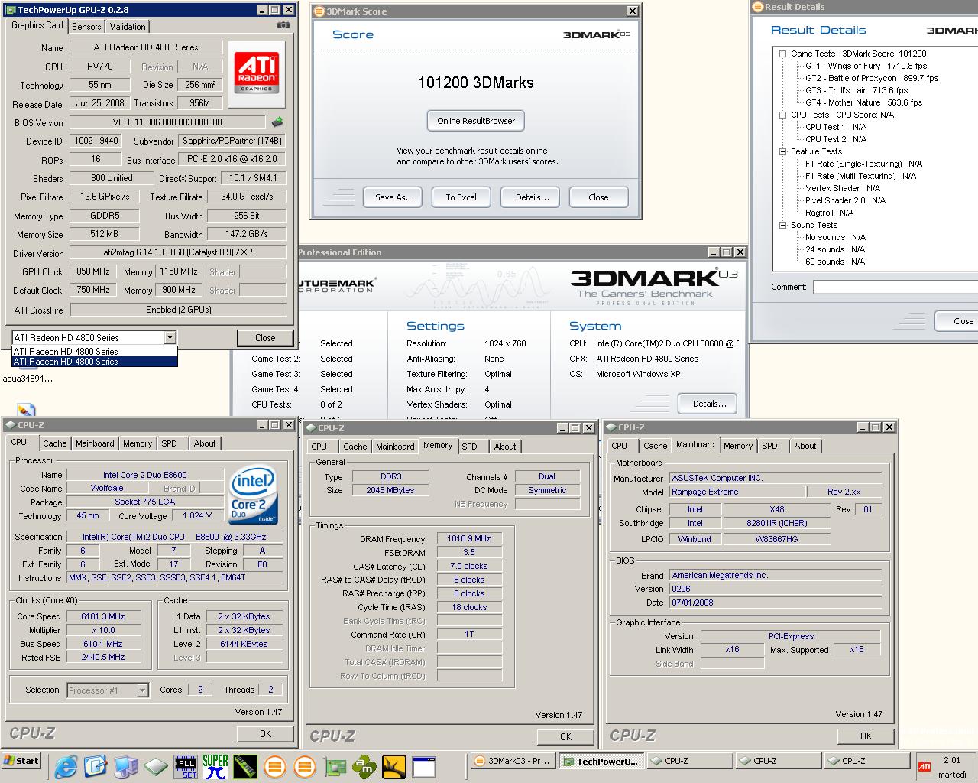
Task: Click OK in the Mainboard CPU-Z window
Action: [866, 736]
